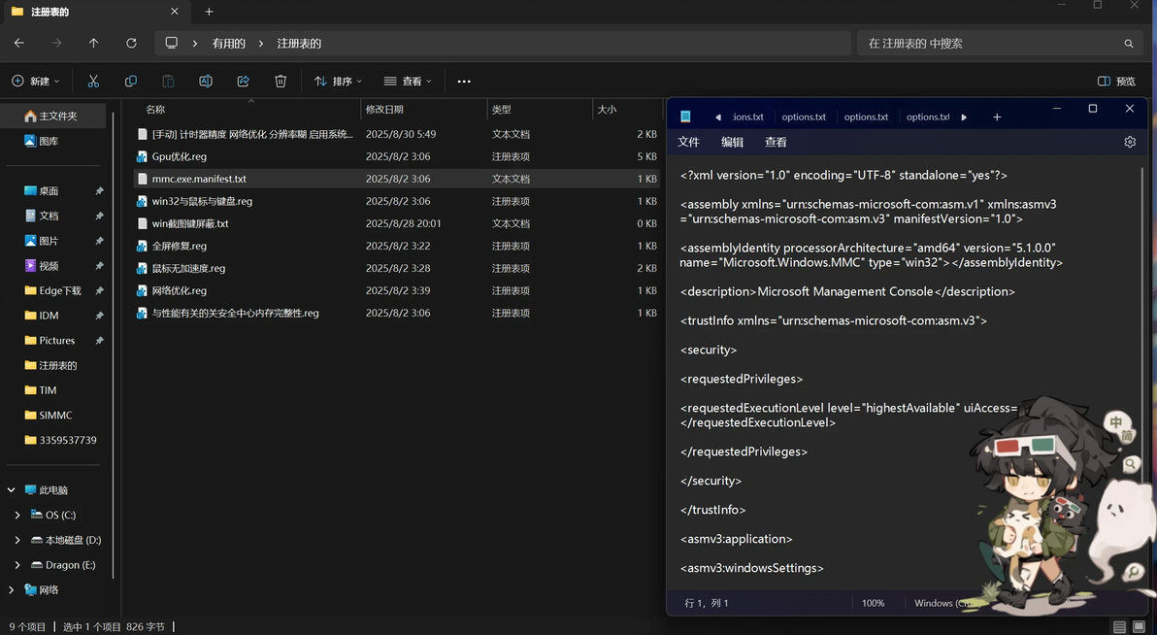Switch to first options.txt Notepad tab
The image size is (1157, 635).
(x=804, y=117)
